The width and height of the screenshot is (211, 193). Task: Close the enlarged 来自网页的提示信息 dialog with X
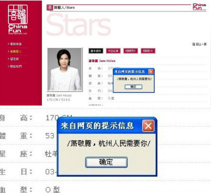click(x=148, y=126)
